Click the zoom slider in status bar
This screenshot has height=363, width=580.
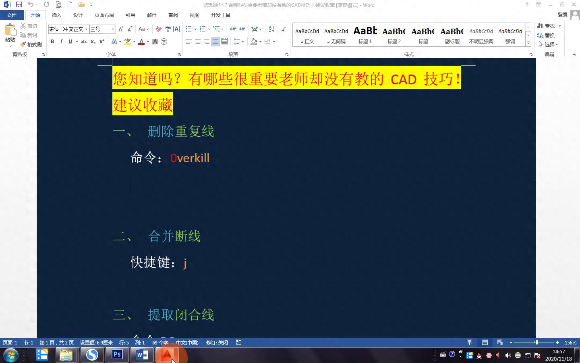[536, 342]
